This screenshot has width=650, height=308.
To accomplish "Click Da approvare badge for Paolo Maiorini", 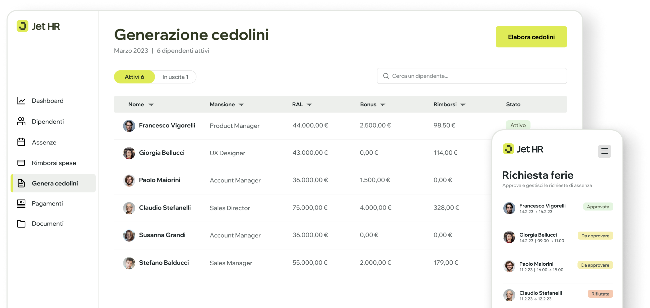I will tap(595, 265).
